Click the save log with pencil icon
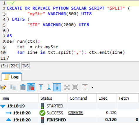Viewport: 139px width, 127px height. (x=3, y=87)
